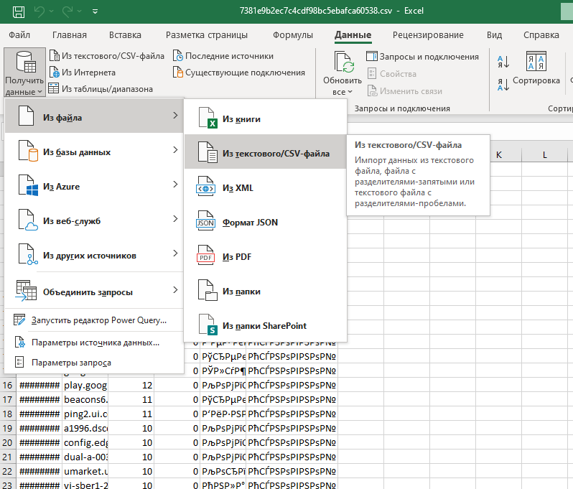Click 'Запросы и подключения' button
This screenshot has height=489, width=573.
coord(422,57)
